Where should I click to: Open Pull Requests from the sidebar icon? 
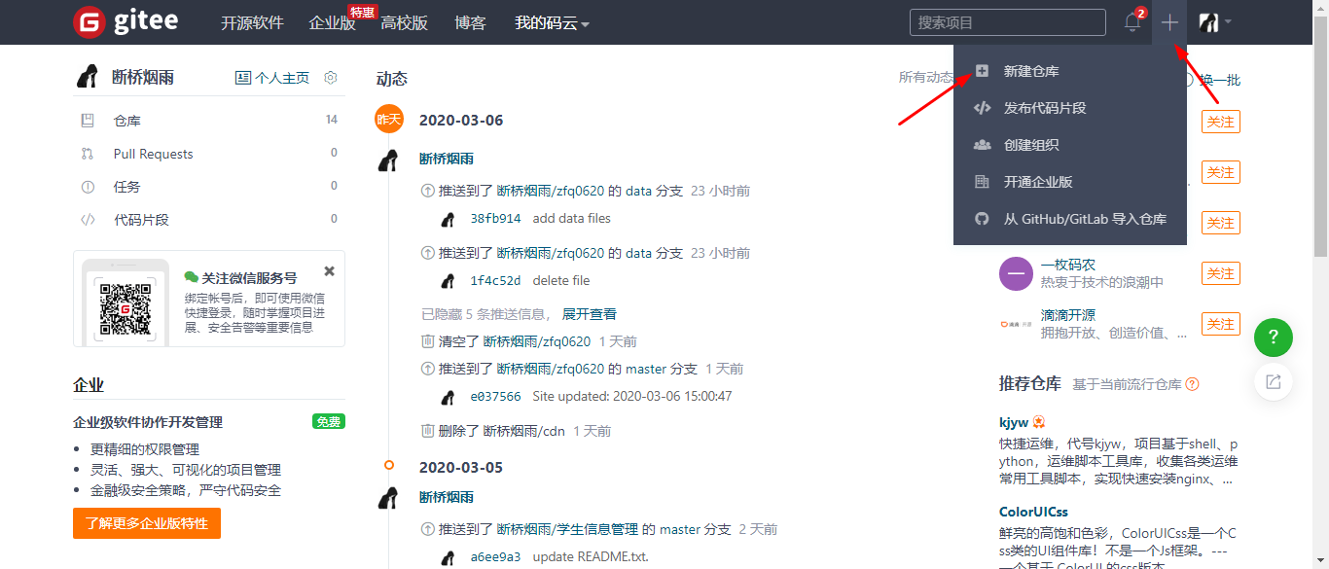pyautogui.click(x=89, y=153)
